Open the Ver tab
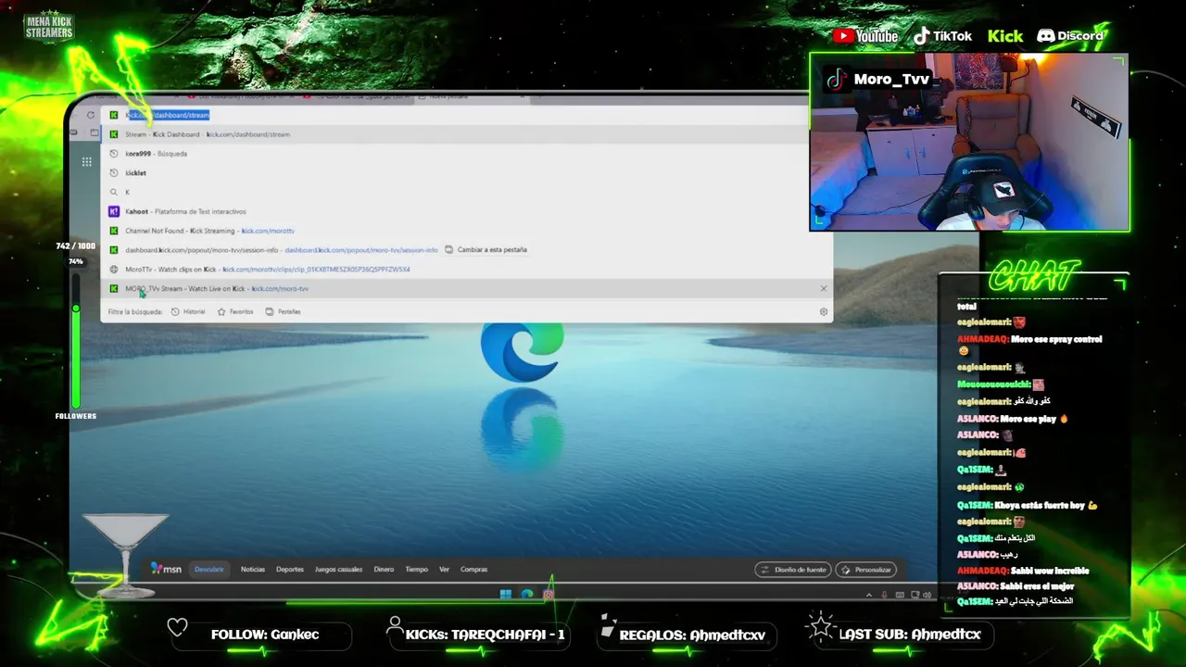This screenshot has width=1186, height=667. [444, 570]
